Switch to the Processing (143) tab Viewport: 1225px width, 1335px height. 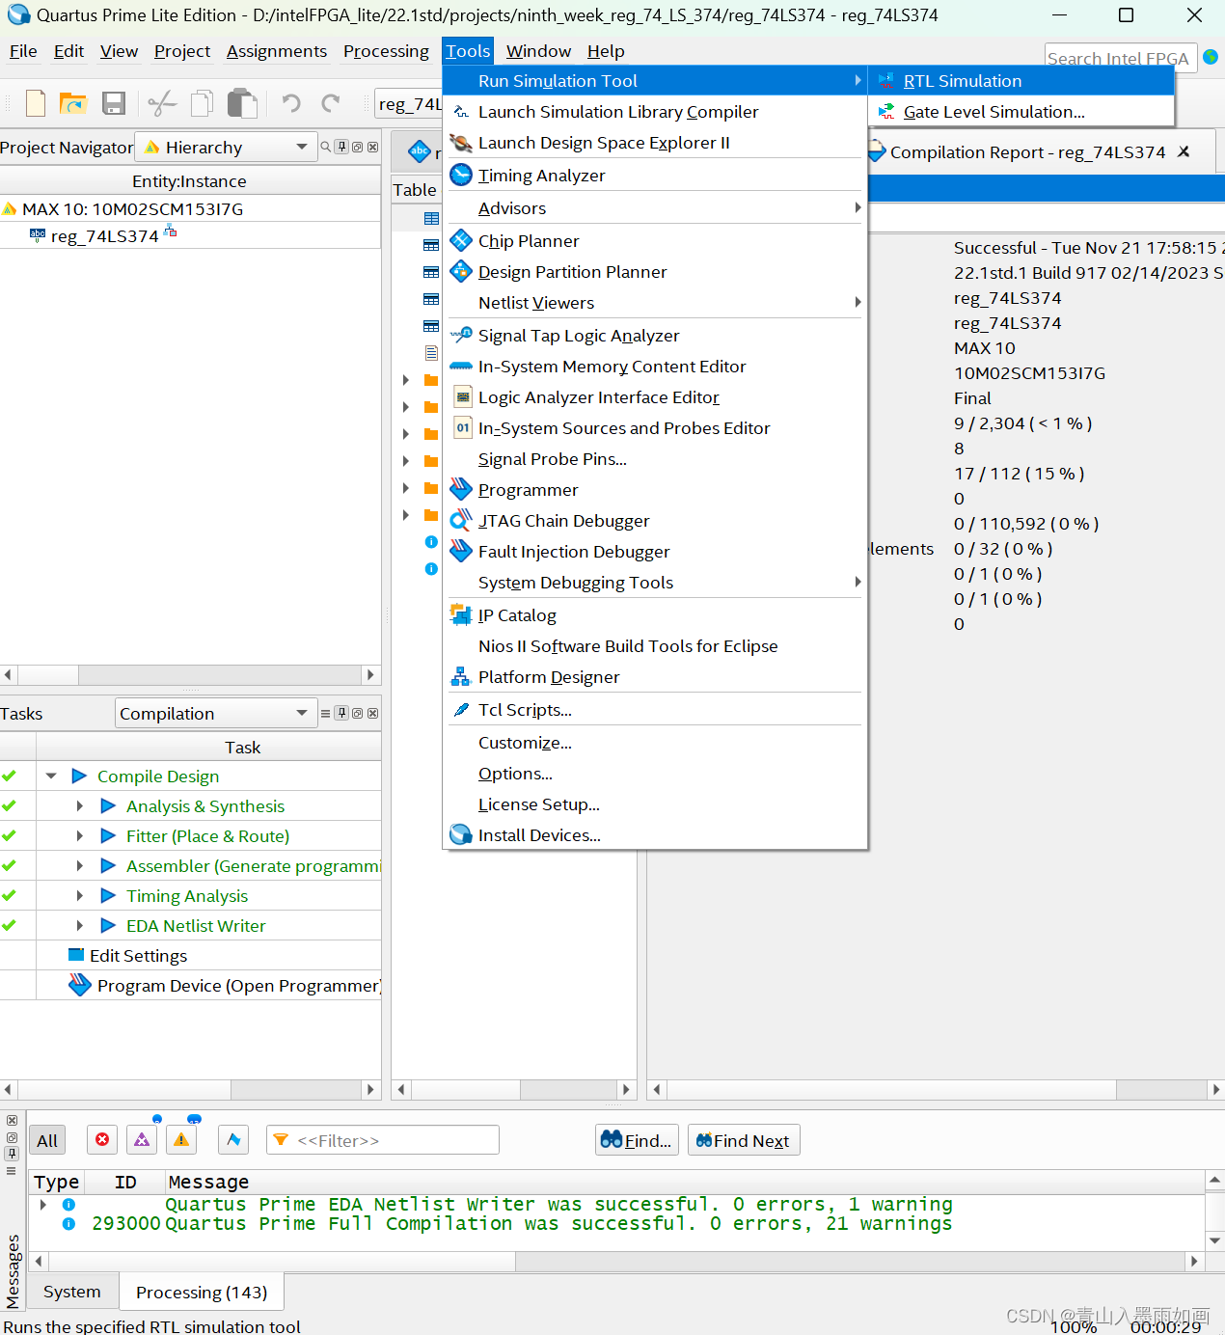202,1292
